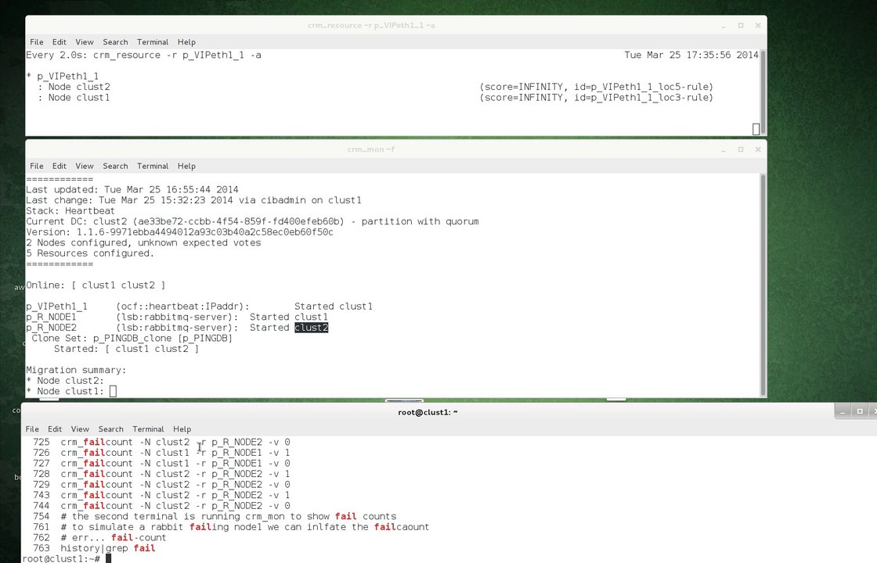Screen dimensions: 877x563
Task: Maximize the crm_resource terminal window
Action: point(741,25)
